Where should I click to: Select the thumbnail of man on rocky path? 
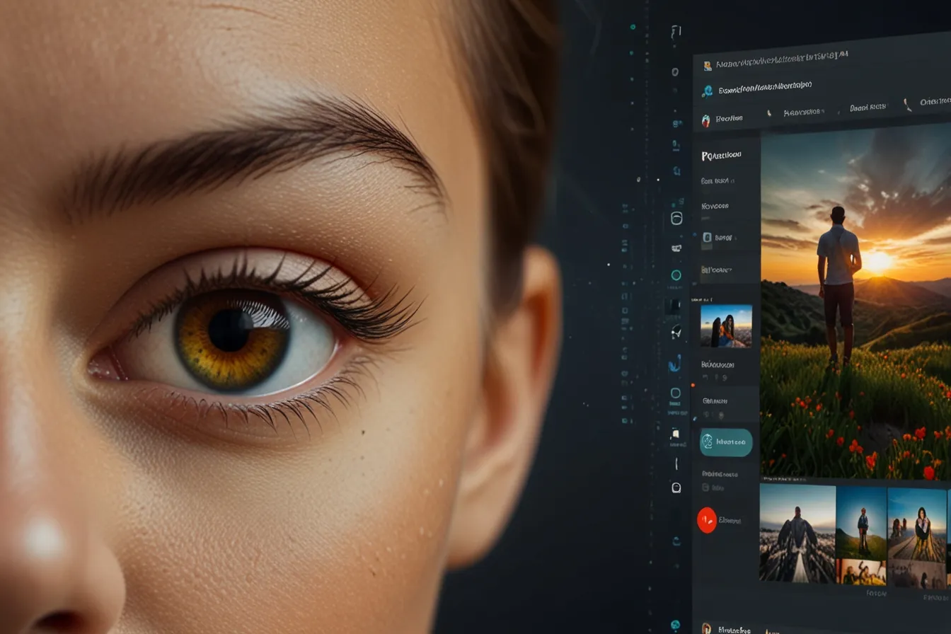pos(797,533)
